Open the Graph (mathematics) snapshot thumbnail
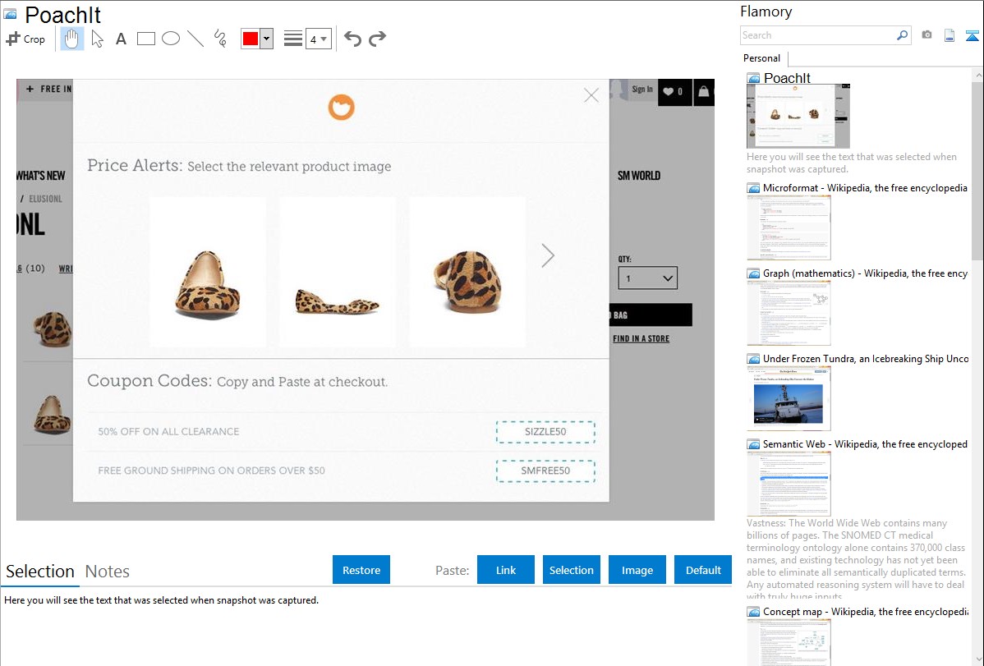984x666 pixels. (x=789, y=313)
